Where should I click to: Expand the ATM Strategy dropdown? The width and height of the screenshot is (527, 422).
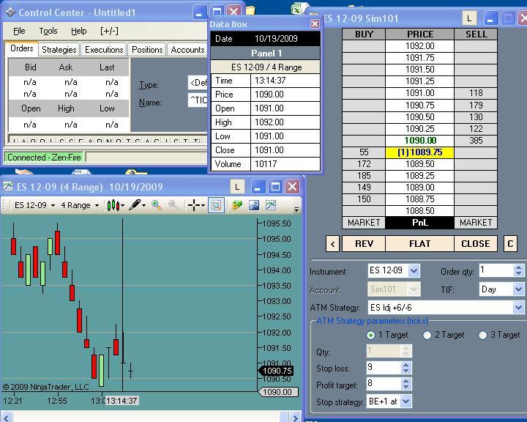[x=519, y=307]
